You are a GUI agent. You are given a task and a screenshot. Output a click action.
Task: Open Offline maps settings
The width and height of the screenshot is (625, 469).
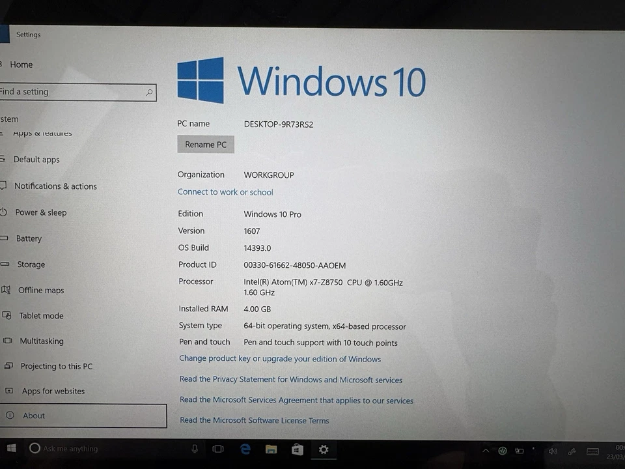click(x=40, y=290)
